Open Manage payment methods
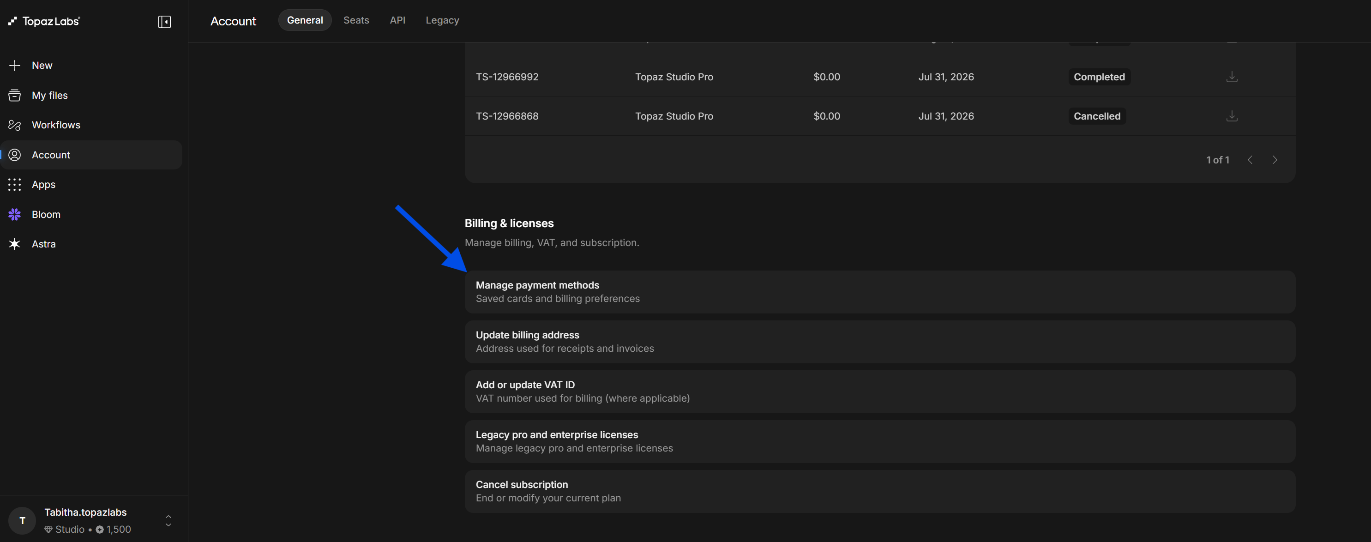This screenshot has width=1371, height=542. click(x=880, y=292)
